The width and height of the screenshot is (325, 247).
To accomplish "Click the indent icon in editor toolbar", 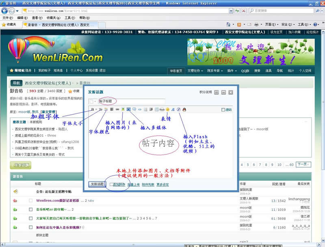I will (151, 110).
